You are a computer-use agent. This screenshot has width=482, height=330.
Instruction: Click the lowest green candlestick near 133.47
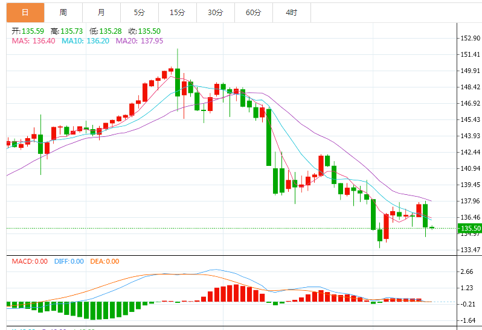pos(380,235)
